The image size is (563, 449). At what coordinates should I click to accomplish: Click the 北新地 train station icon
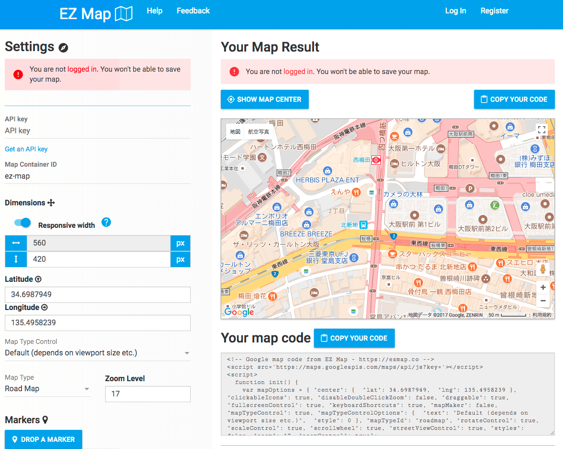[x=363, y=225]
